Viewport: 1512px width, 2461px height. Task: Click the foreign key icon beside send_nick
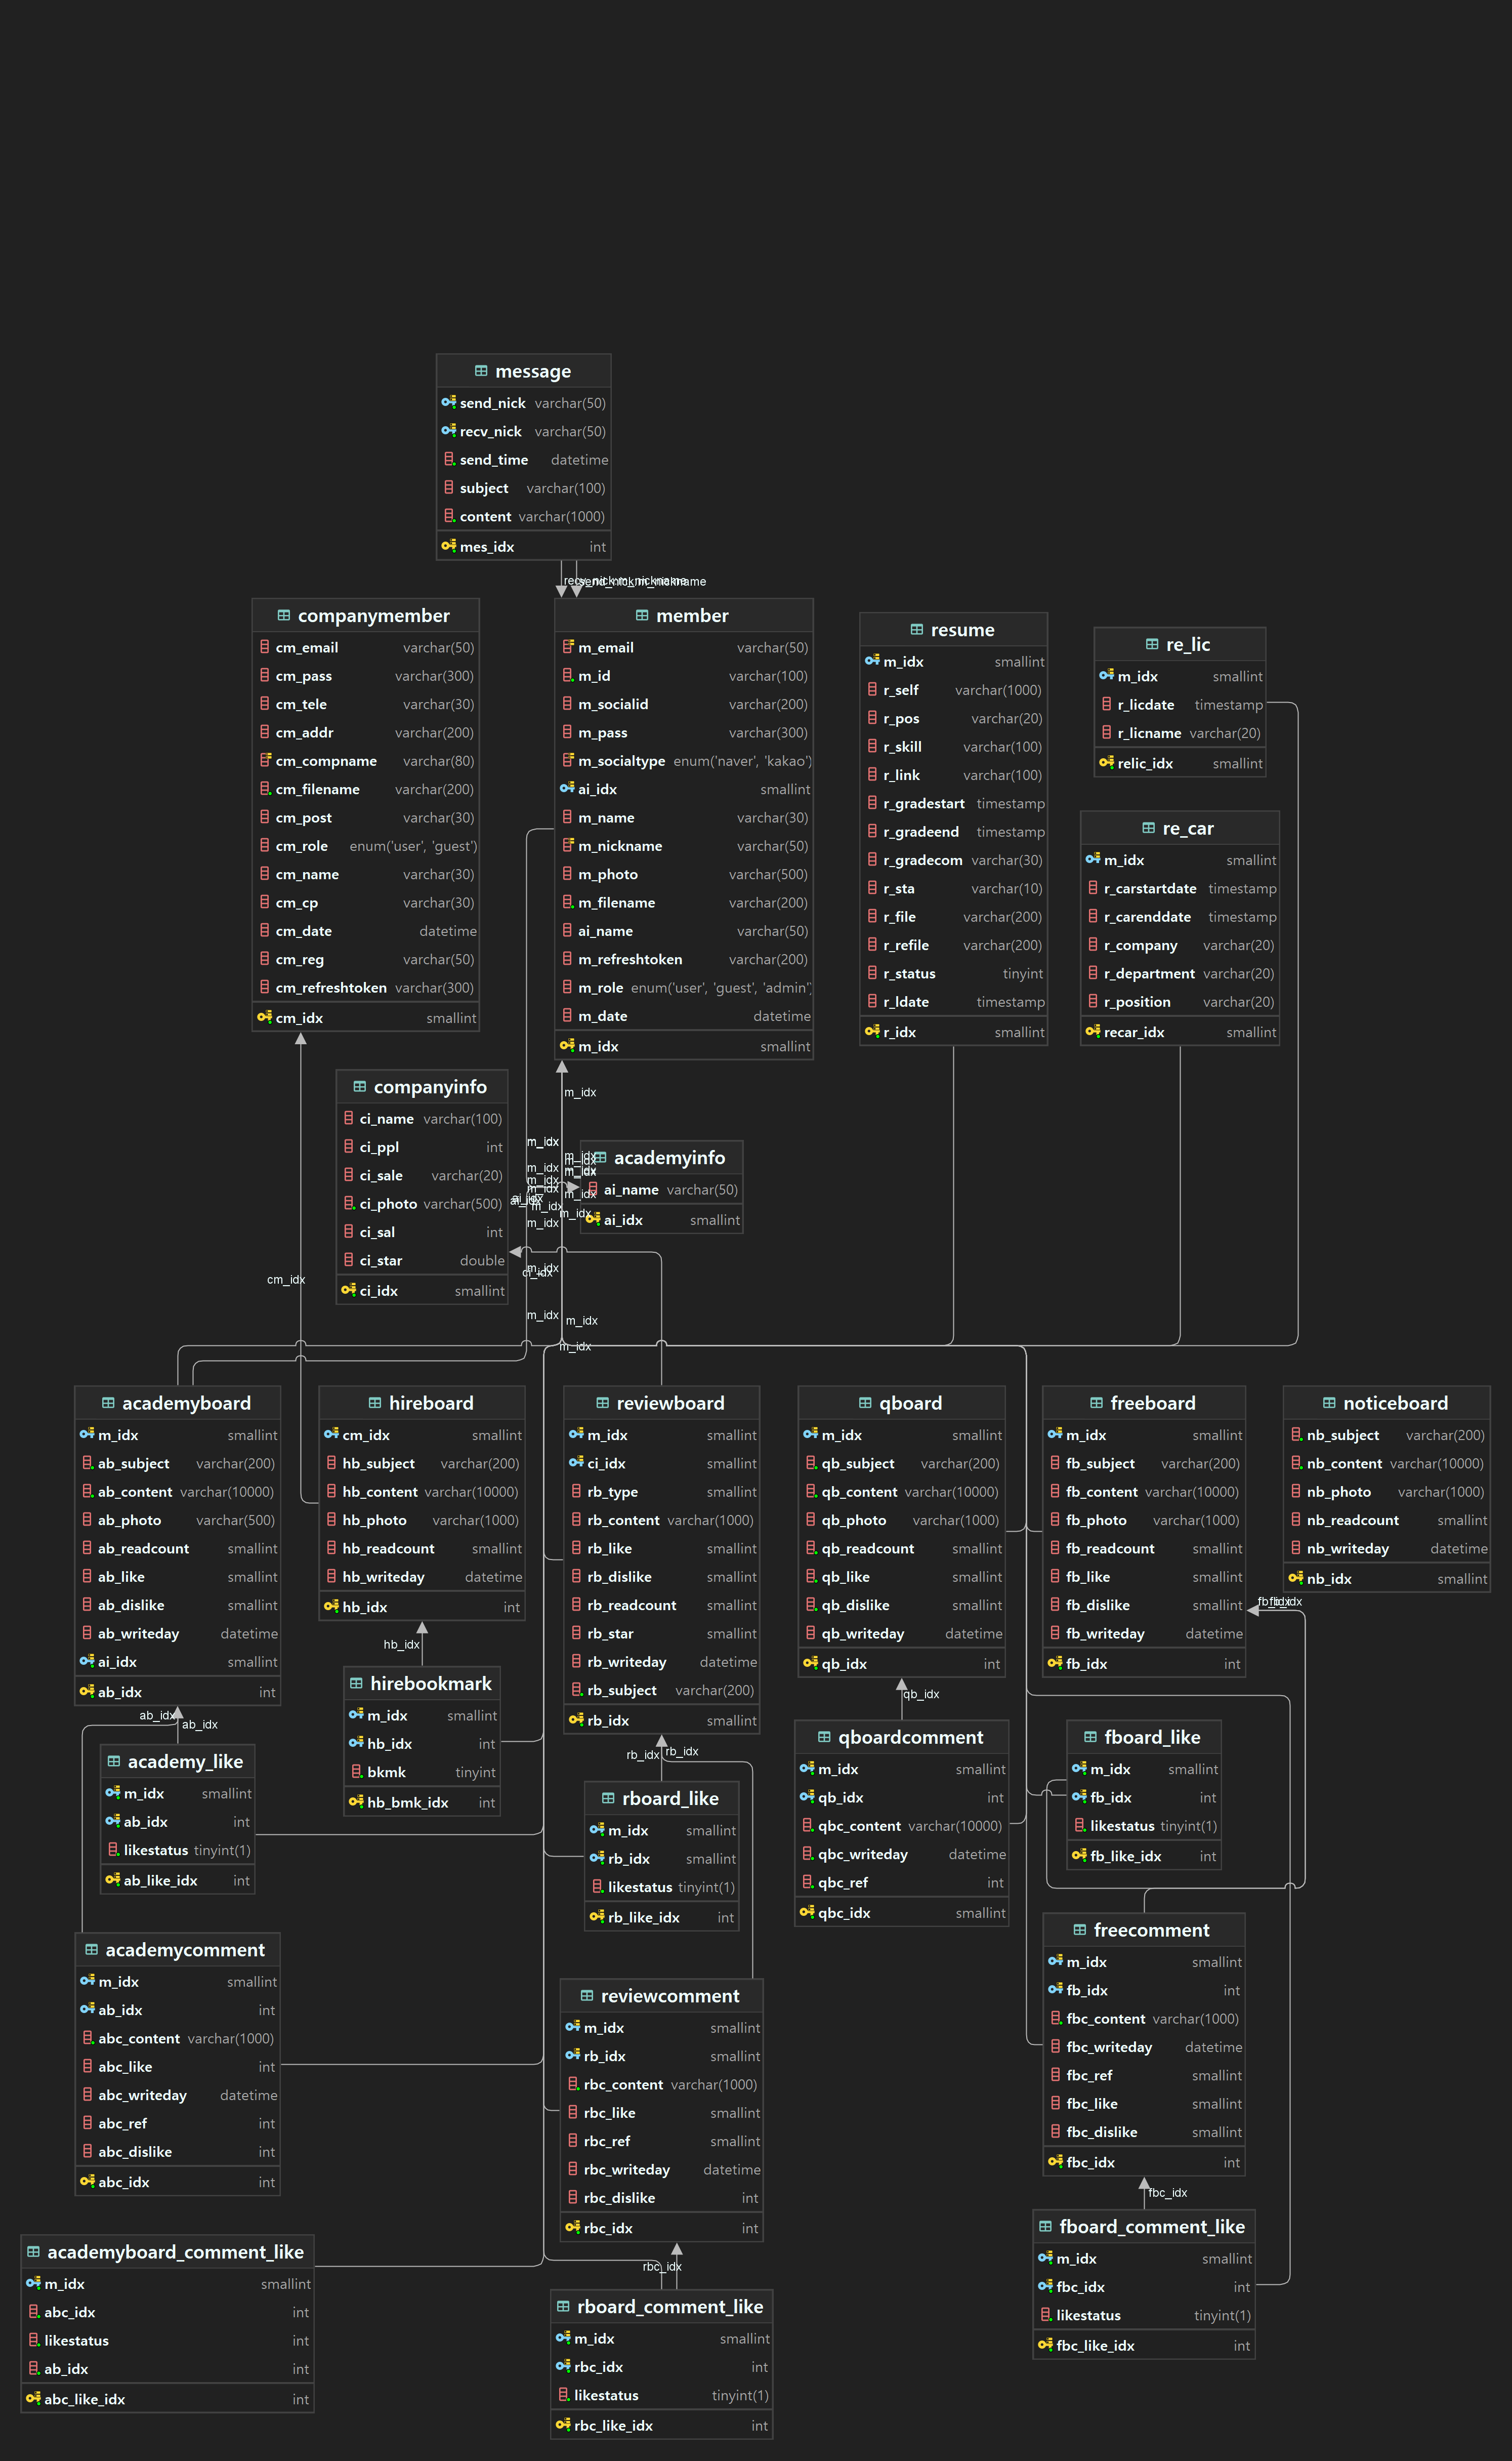click(449, 402)
